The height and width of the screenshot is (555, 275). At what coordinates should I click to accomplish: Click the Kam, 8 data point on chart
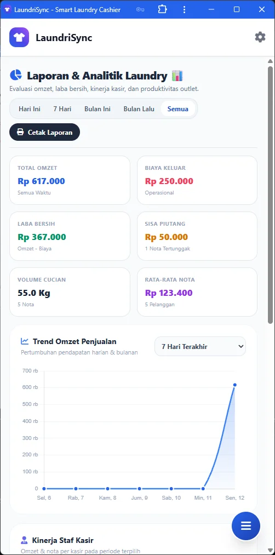(107, 489)
